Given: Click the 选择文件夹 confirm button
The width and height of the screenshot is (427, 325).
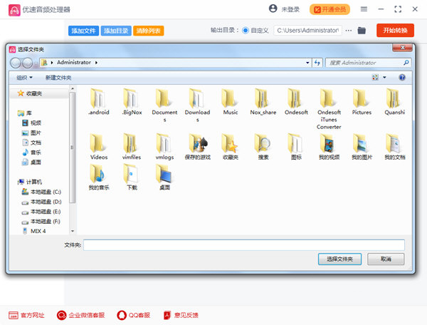Looking at the screenshot, I should click(339, 259).
